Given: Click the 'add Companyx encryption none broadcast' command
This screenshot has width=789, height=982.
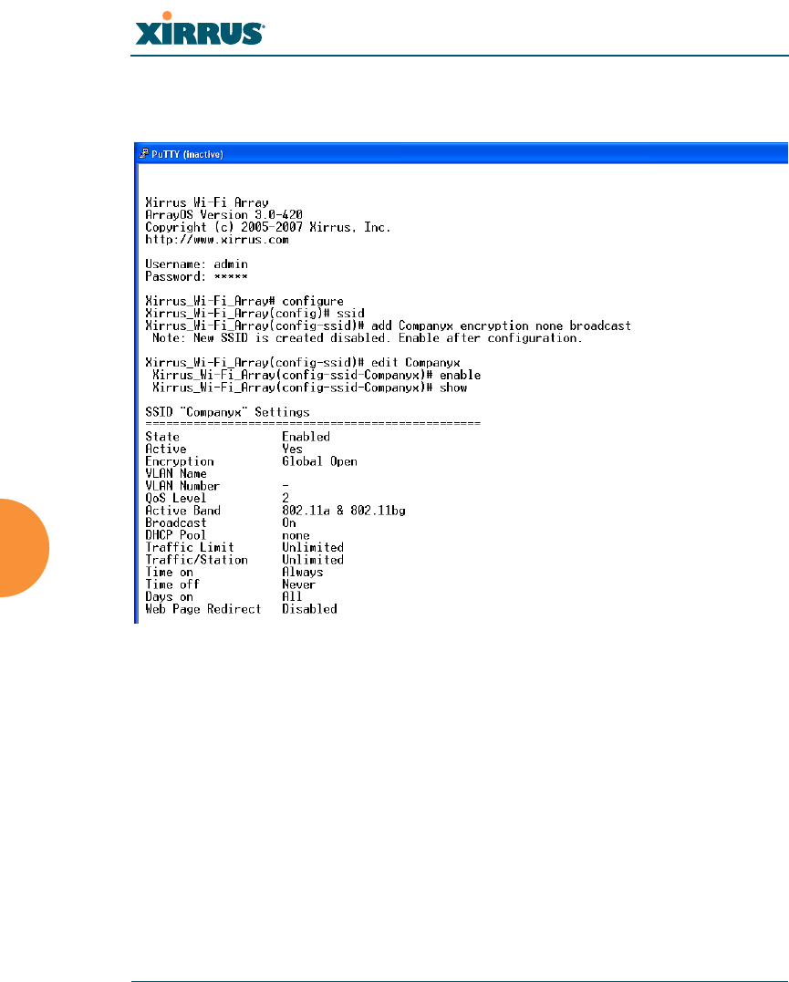Looking at the screenshot, I should [501, 326].
